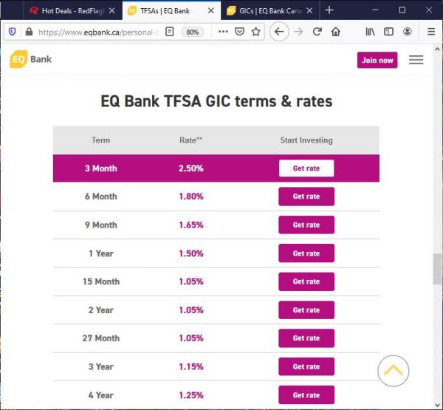Open the Firefox application menu
443x410 pixels.
[431, 32]
